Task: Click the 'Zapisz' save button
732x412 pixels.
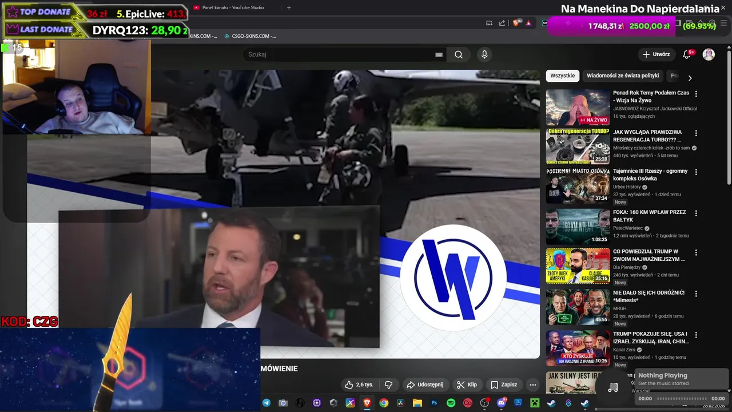Action: coord(504,385)
